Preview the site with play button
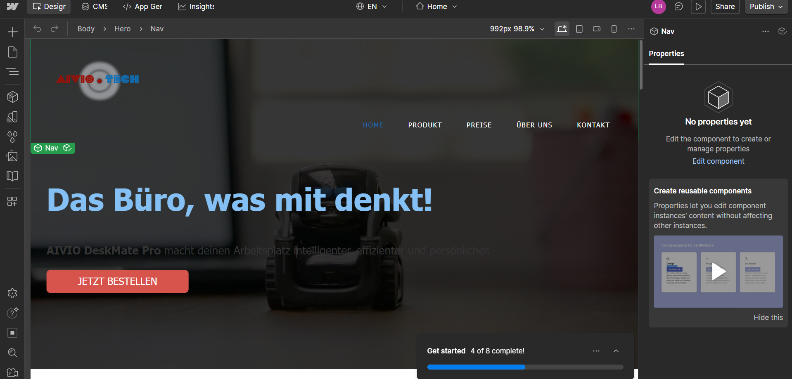The height and width of the screenshot is (379, 792). pos(698,7)
